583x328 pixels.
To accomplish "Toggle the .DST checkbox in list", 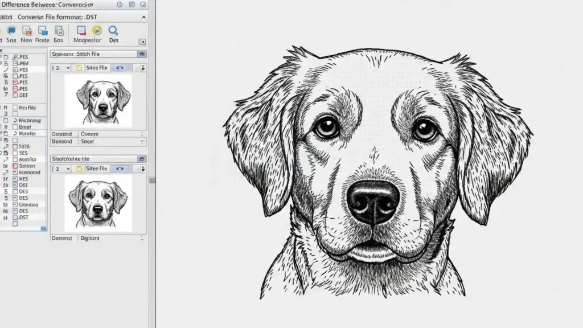I will pyautogui.click(x=15, y=217).
